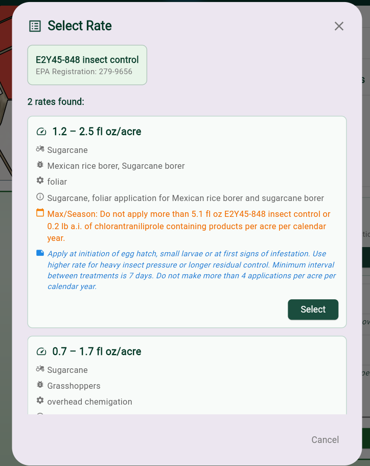Click the gauge icon beside 1.2 – 2.5 fl oz/acre
Viewport: 370px width, 466px height.
tap(41, 131)
